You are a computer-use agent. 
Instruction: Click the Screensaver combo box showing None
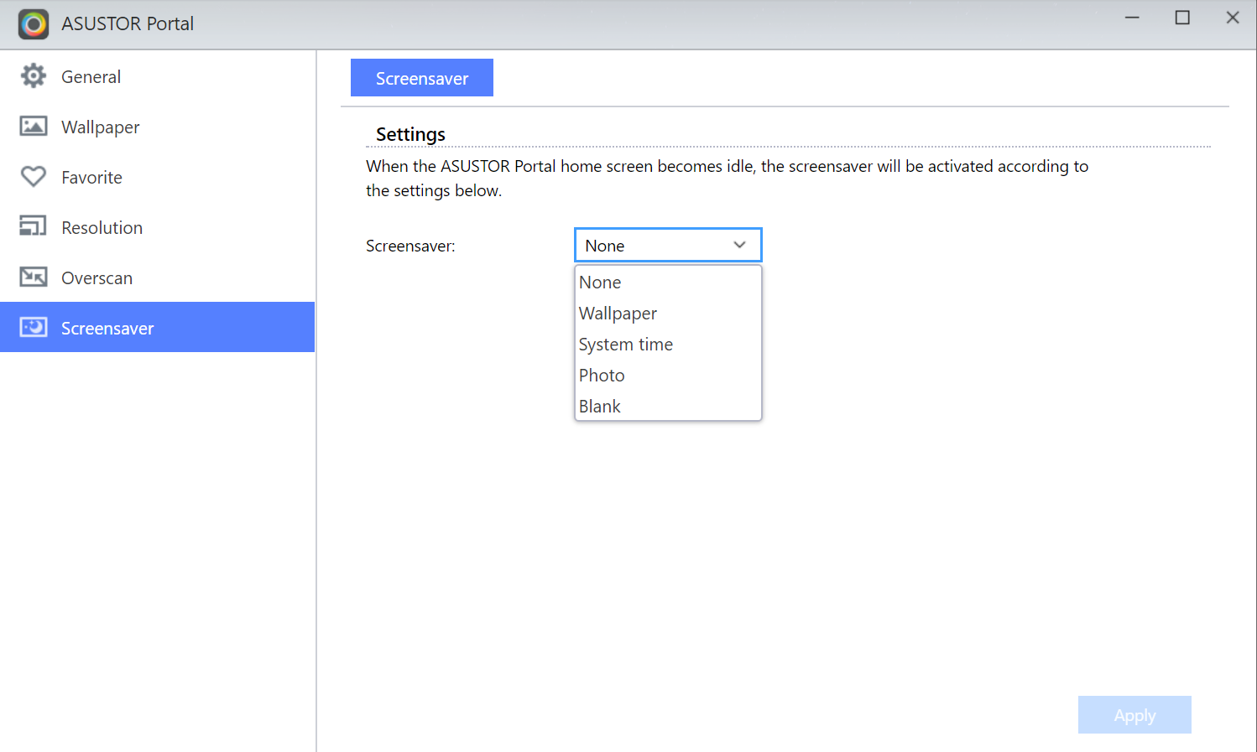coord(668,245)
